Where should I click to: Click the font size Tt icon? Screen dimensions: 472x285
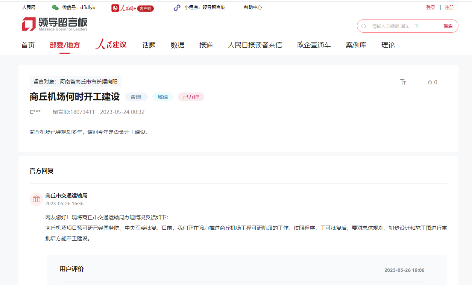pos(403,82)
